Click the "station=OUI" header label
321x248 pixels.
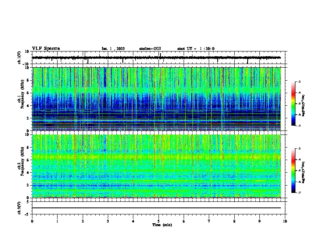[150, 49]
